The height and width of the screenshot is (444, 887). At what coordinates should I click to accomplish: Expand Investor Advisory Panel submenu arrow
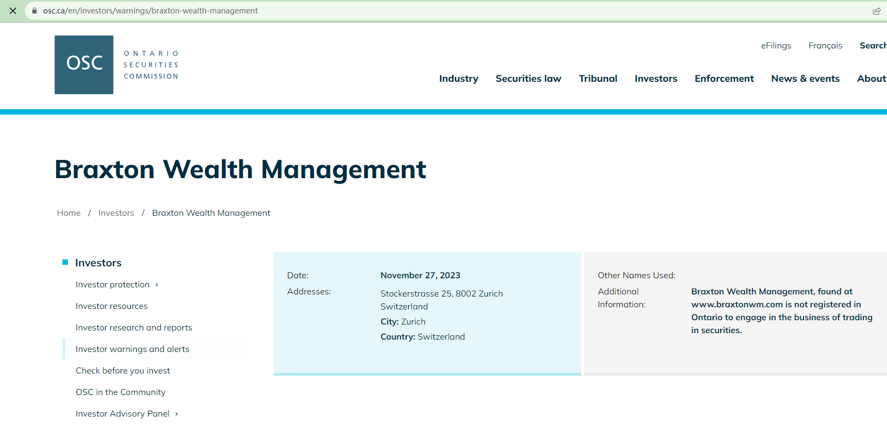point(177,414)
